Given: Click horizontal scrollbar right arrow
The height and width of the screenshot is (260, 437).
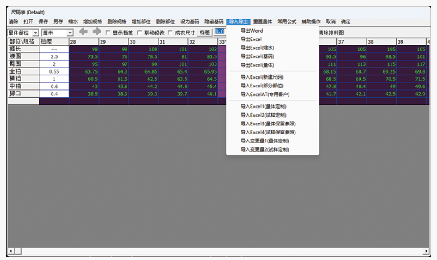Looking at the screenshot, I should coord(426,251).
